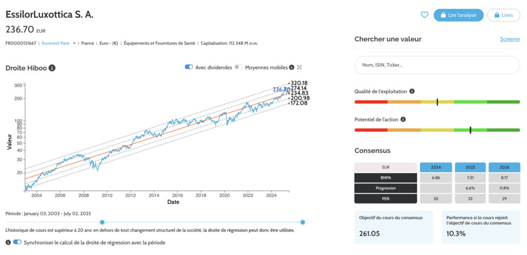Click Lire l'analyse button
Image resolution: width=527 pixels, height=255 pixels.
(x=459, y=15)
